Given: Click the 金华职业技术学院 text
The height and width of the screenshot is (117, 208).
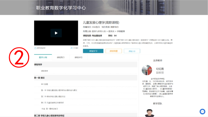Looking at the screenshot, I should coord(158,79).
